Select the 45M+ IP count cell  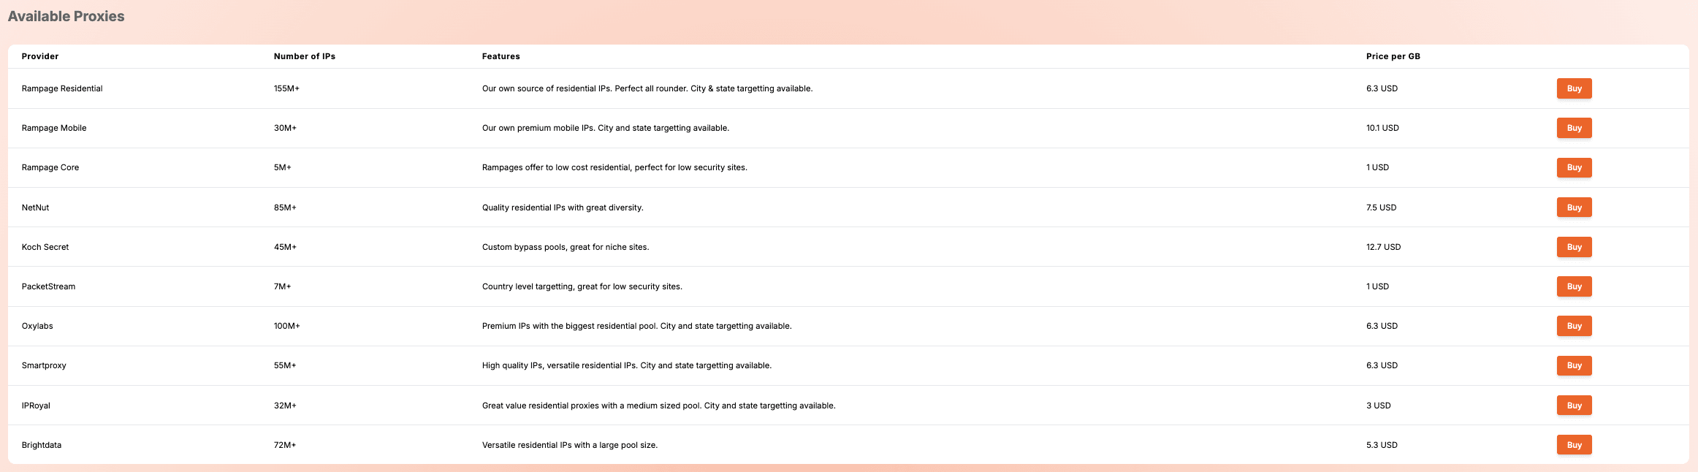coord(285,247)
